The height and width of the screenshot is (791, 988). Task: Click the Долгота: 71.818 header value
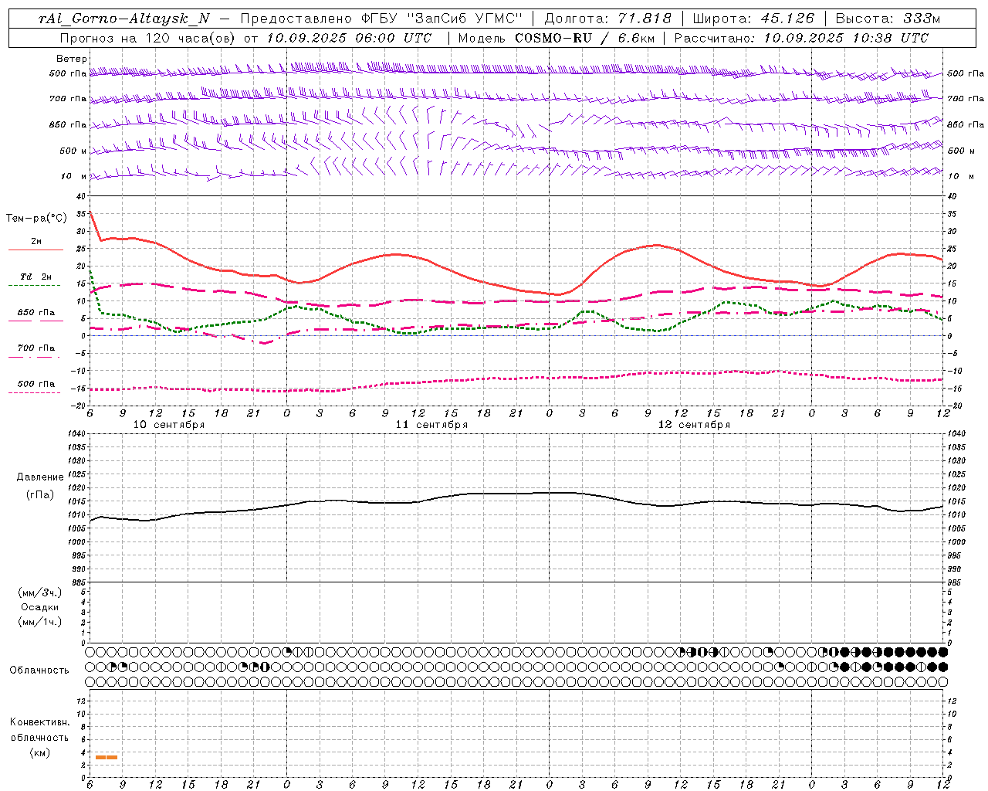[x=608, y=19]
